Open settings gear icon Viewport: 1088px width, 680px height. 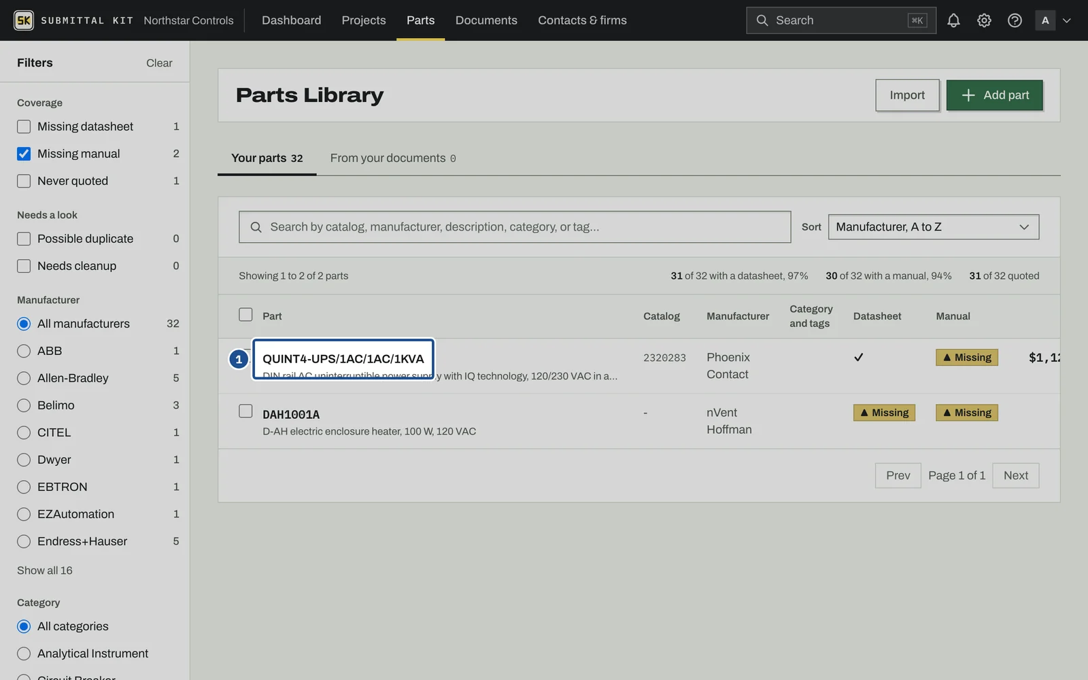[984, 20]
